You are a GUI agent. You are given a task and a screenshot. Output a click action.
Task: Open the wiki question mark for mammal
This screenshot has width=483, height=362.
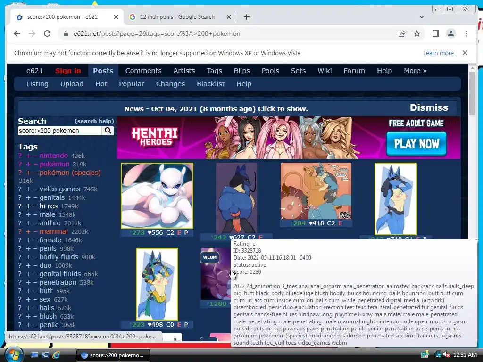20,231
